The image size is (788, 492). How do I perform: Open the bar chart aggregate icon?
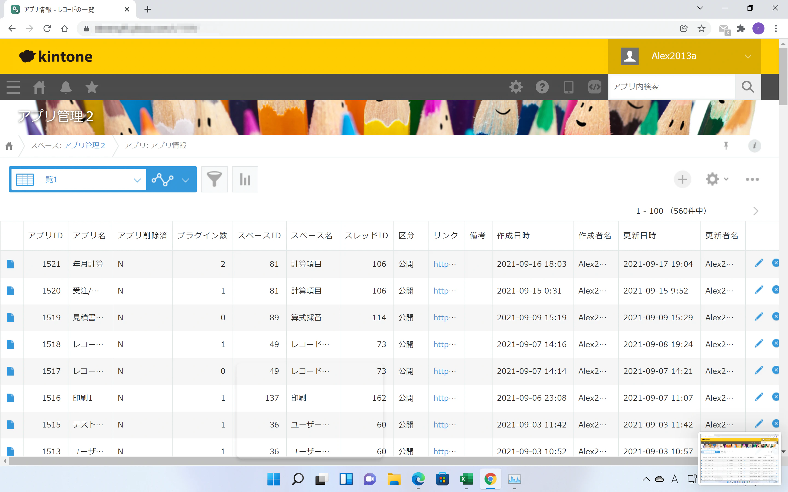(x=245, y=179)
